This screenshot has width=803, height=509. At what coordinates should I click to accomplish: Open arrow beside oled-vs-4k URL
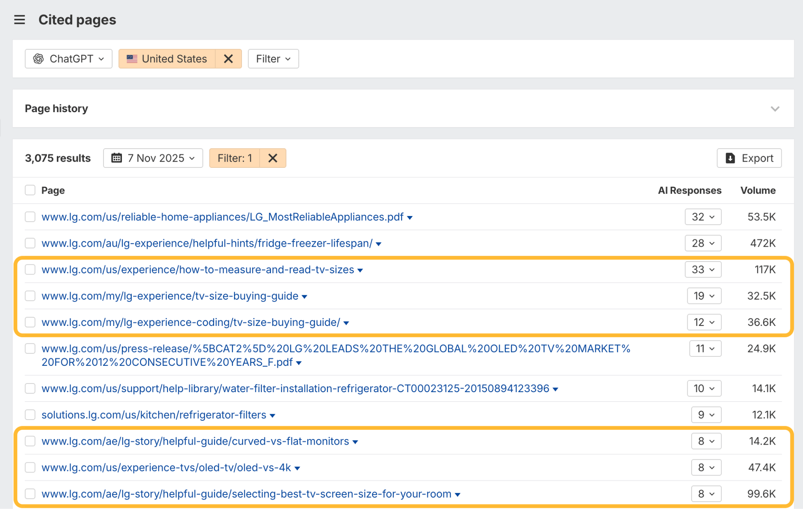point(297,467)
